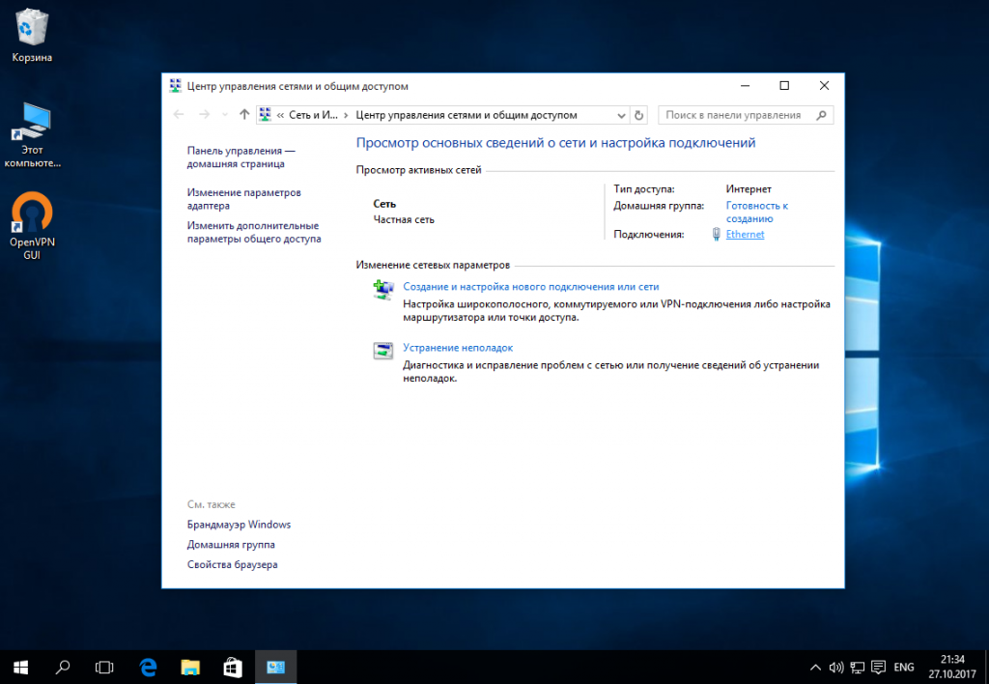Select the Этот компьютер desktop icon

(32, 134)
